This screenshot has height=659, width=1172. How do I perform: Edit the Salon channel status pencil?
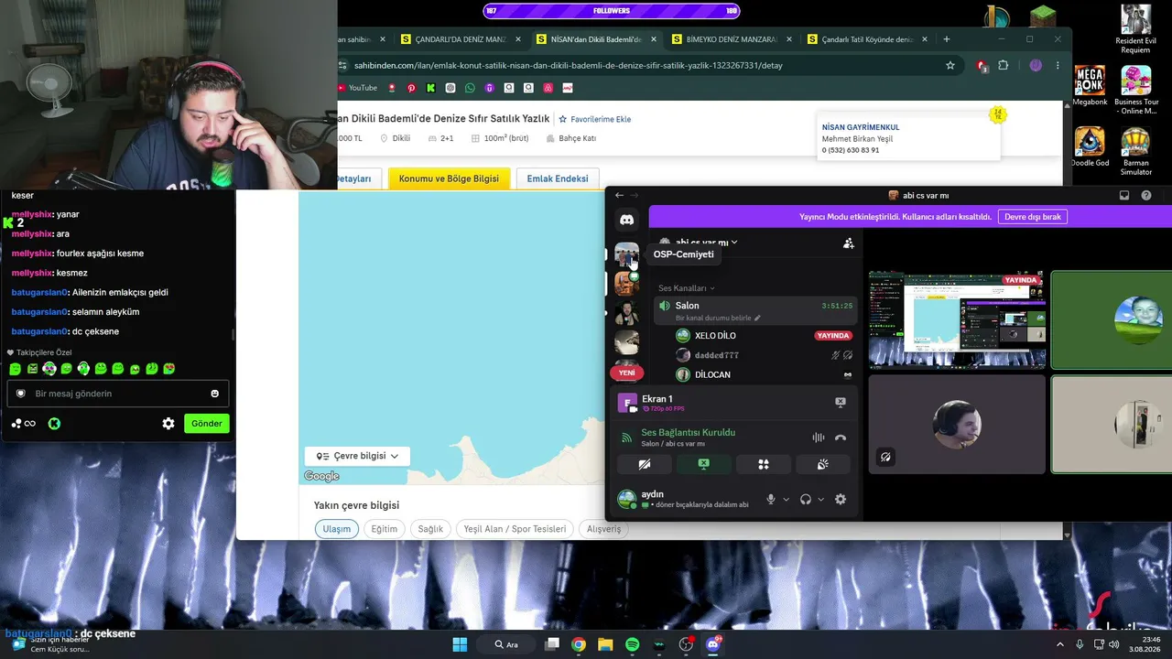[757, 318]
